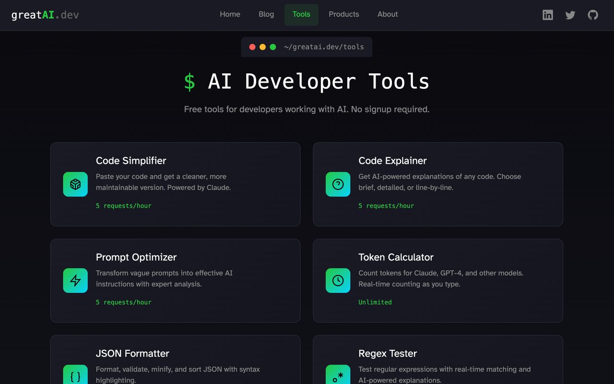Click the green dollar sign prompt
This screenshot has width=614, height=384.
[x=189, y=82]
